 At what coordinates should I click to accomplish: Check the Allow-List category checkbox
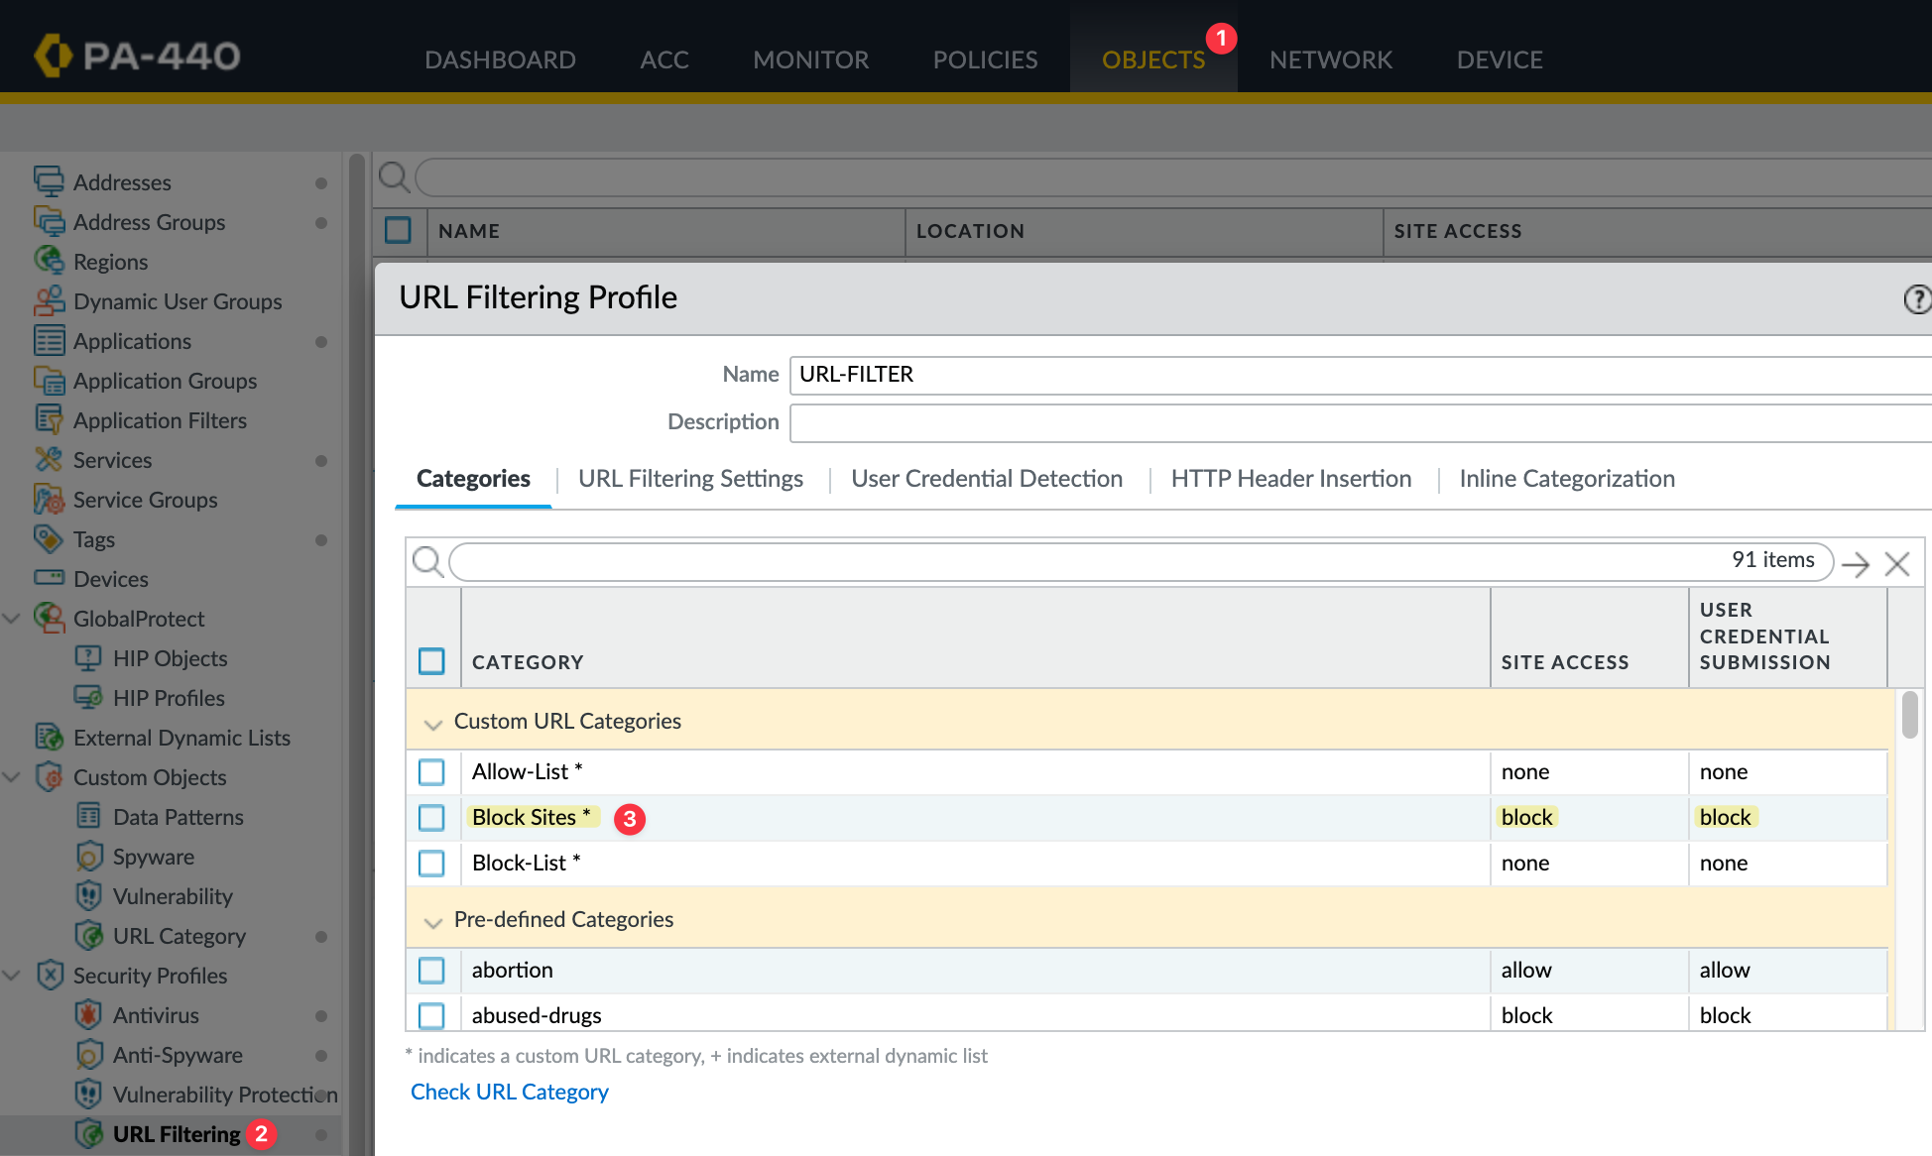432,771
